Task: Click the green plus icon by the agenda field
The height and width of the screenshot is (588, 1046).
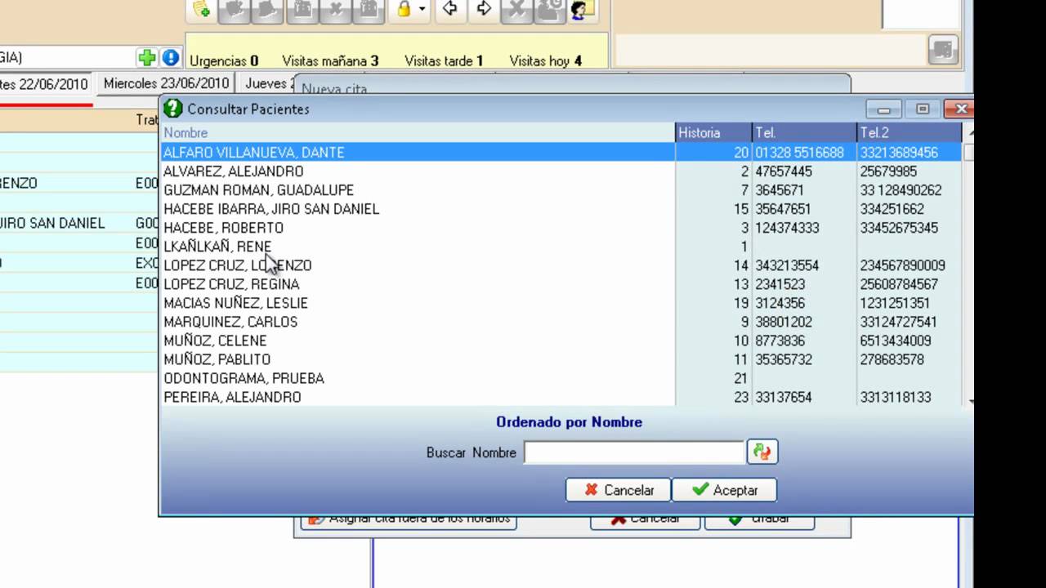Action: point(146,57)
